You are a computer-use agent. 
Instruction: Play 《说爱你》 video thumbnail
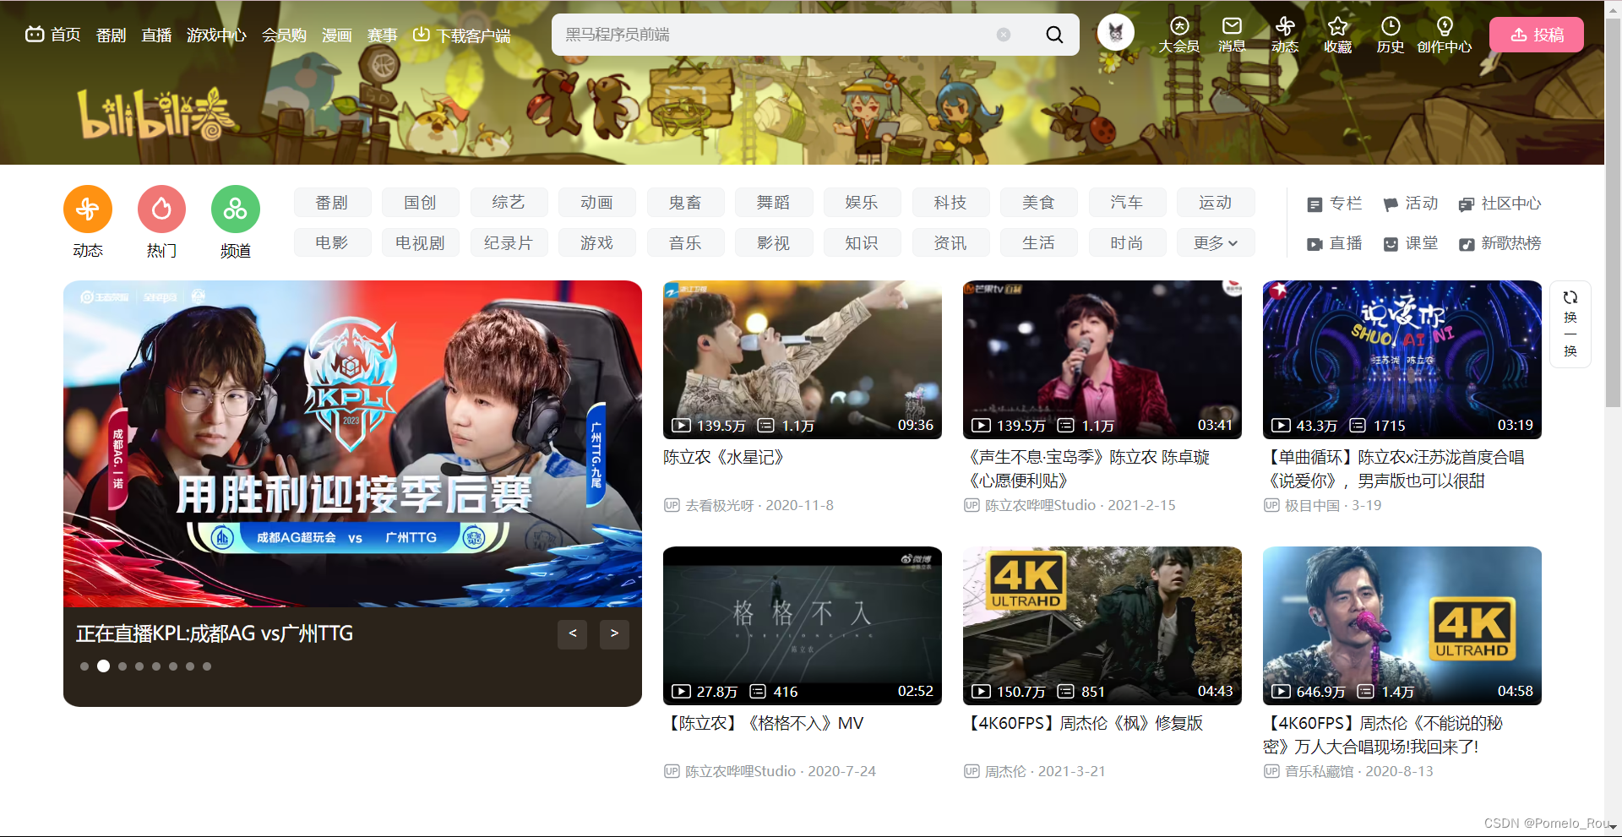point(1402,360)
